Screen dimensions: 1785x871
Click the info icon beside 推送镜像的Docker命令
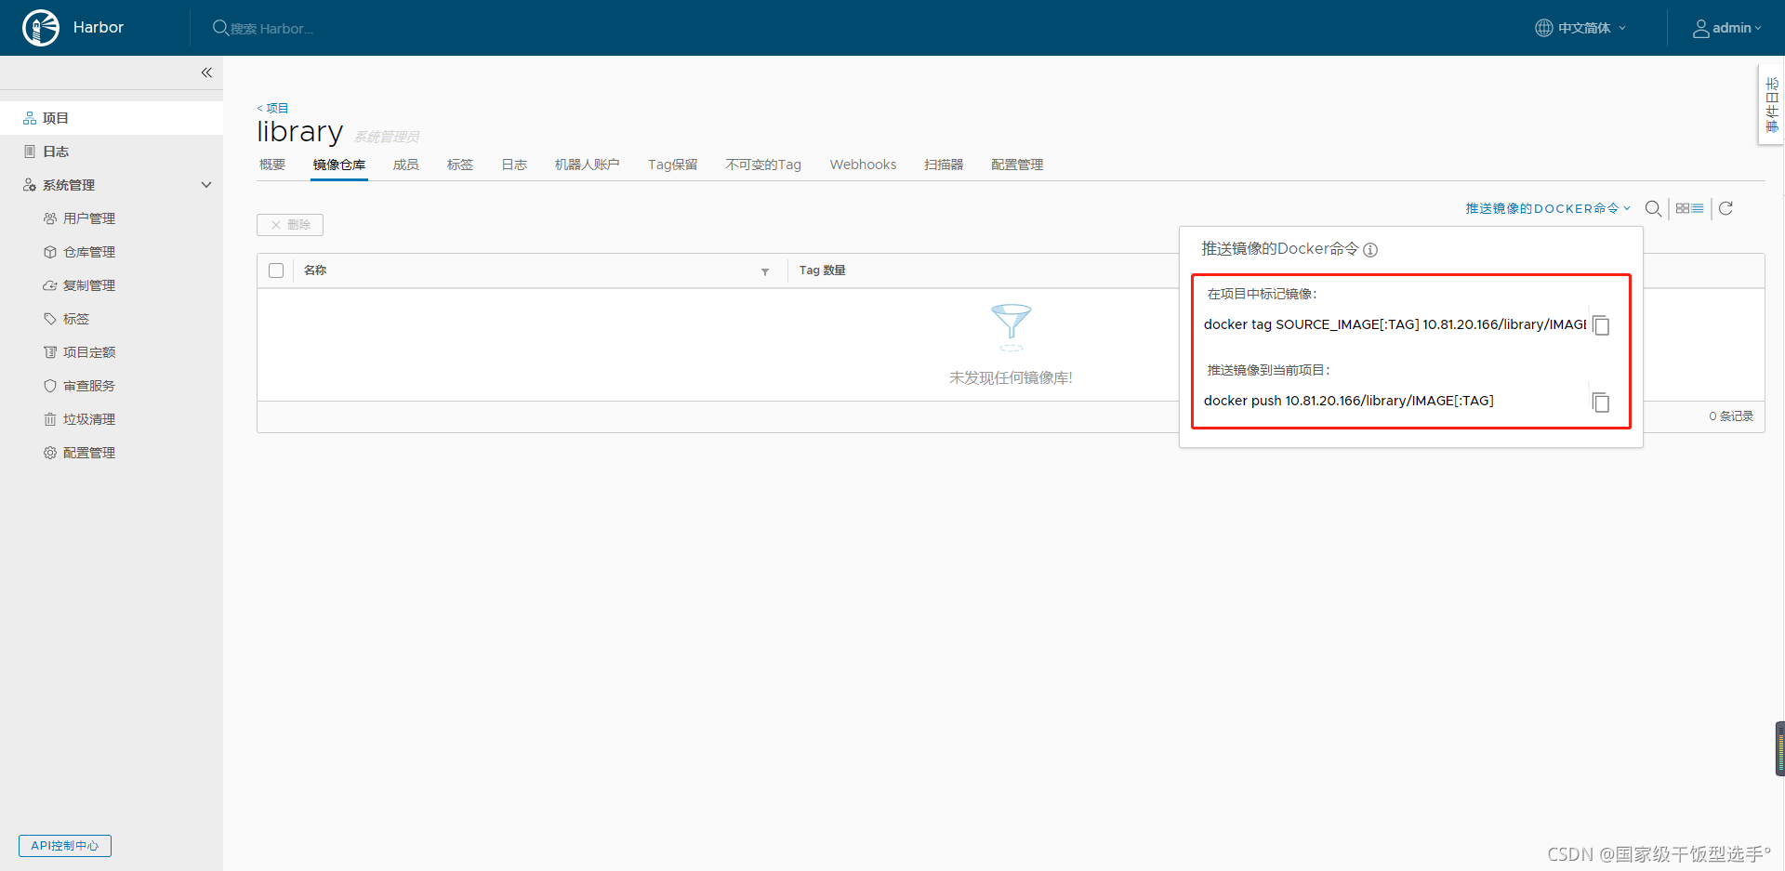(1370, 249)
